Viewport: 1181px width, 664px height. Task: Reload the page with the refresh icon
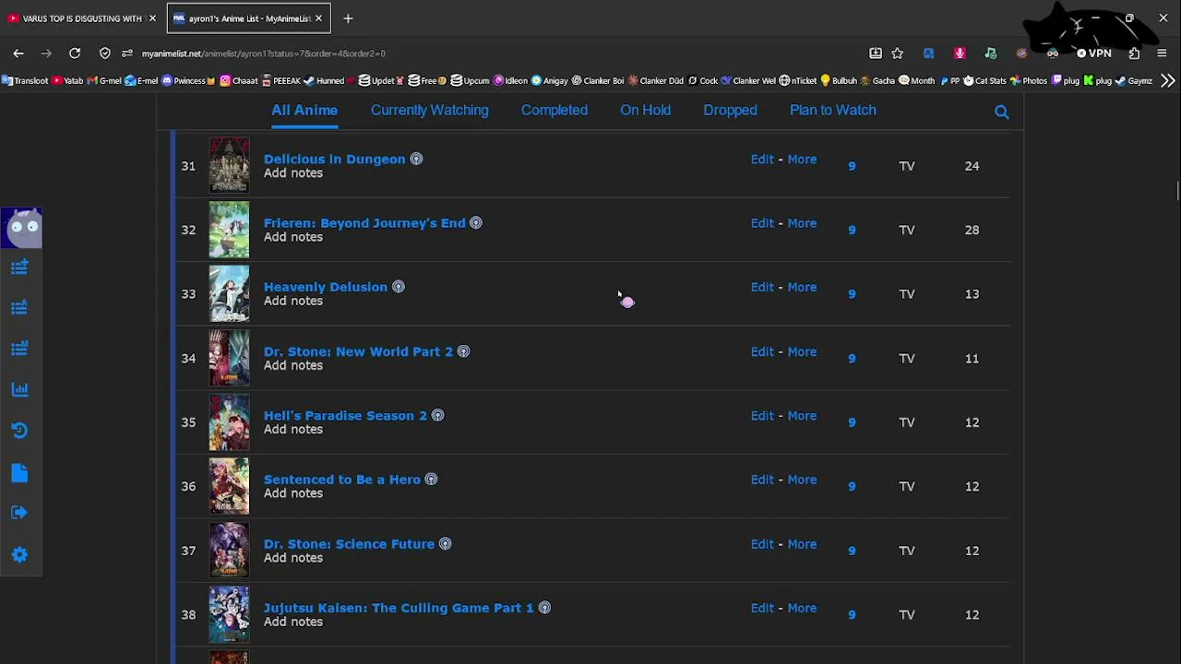click(75, 53)
